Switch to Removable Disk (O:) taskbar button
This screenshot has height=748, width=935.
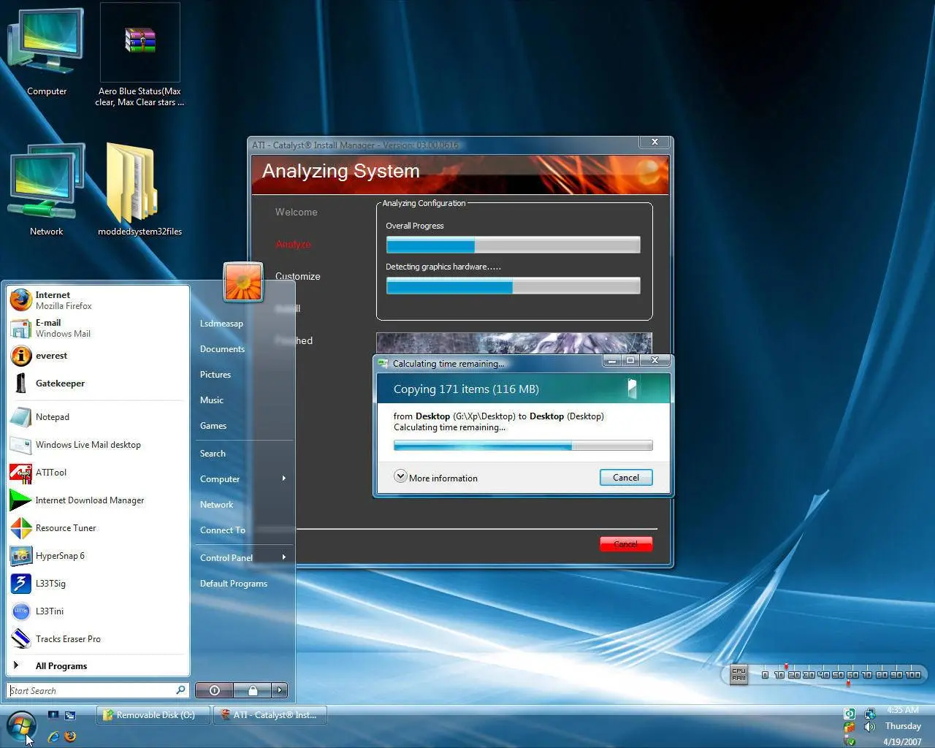coord(153,715)
